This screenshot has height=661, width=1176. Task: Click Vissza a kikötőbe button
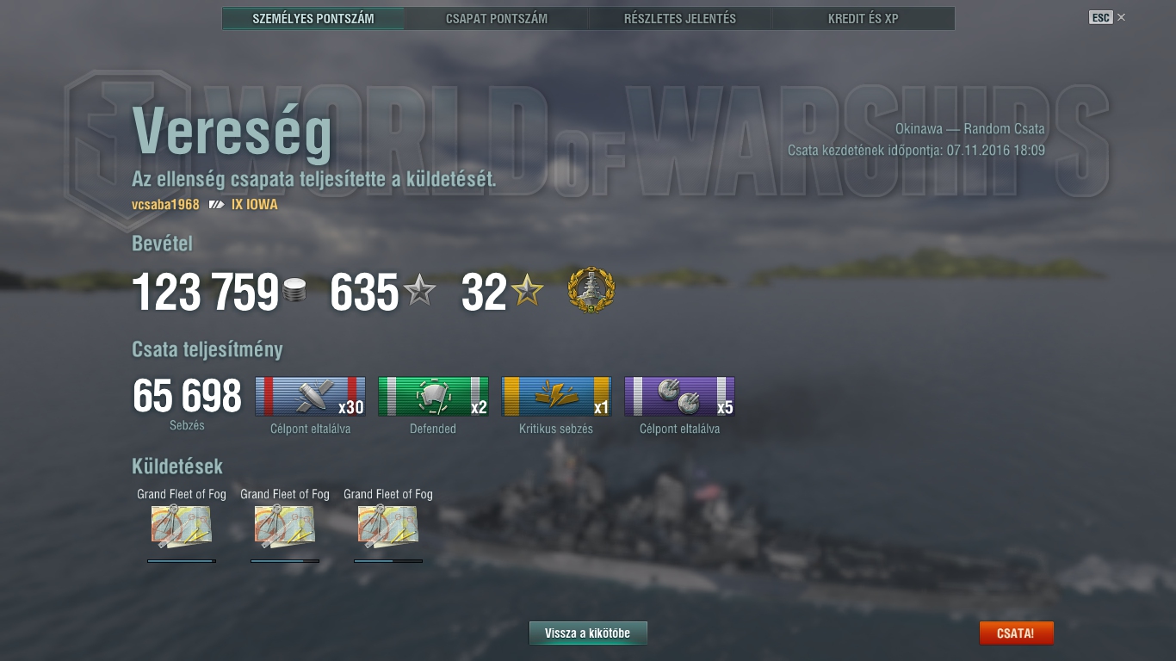(588, 633)
